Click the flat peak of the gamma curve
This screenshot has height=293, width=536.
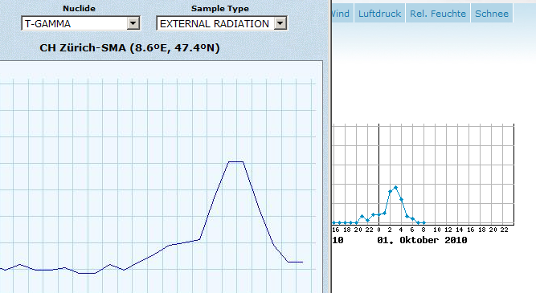(236, 161)
